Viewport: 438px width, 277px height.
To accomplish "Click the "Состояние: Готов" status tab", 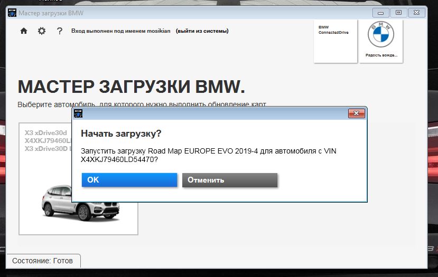I will pyautogui.click(x=43, y=261).
